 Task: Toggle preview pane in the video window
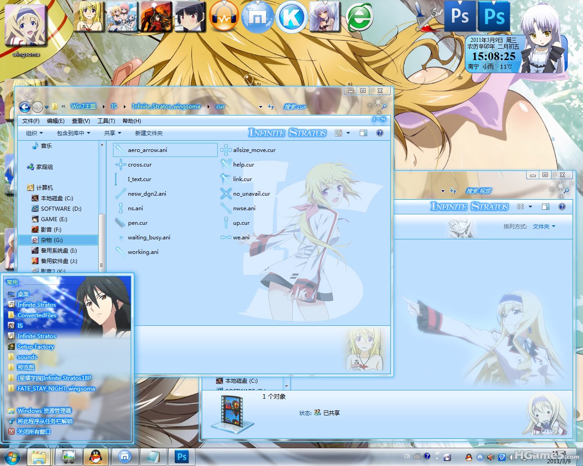tap(546, 207)
